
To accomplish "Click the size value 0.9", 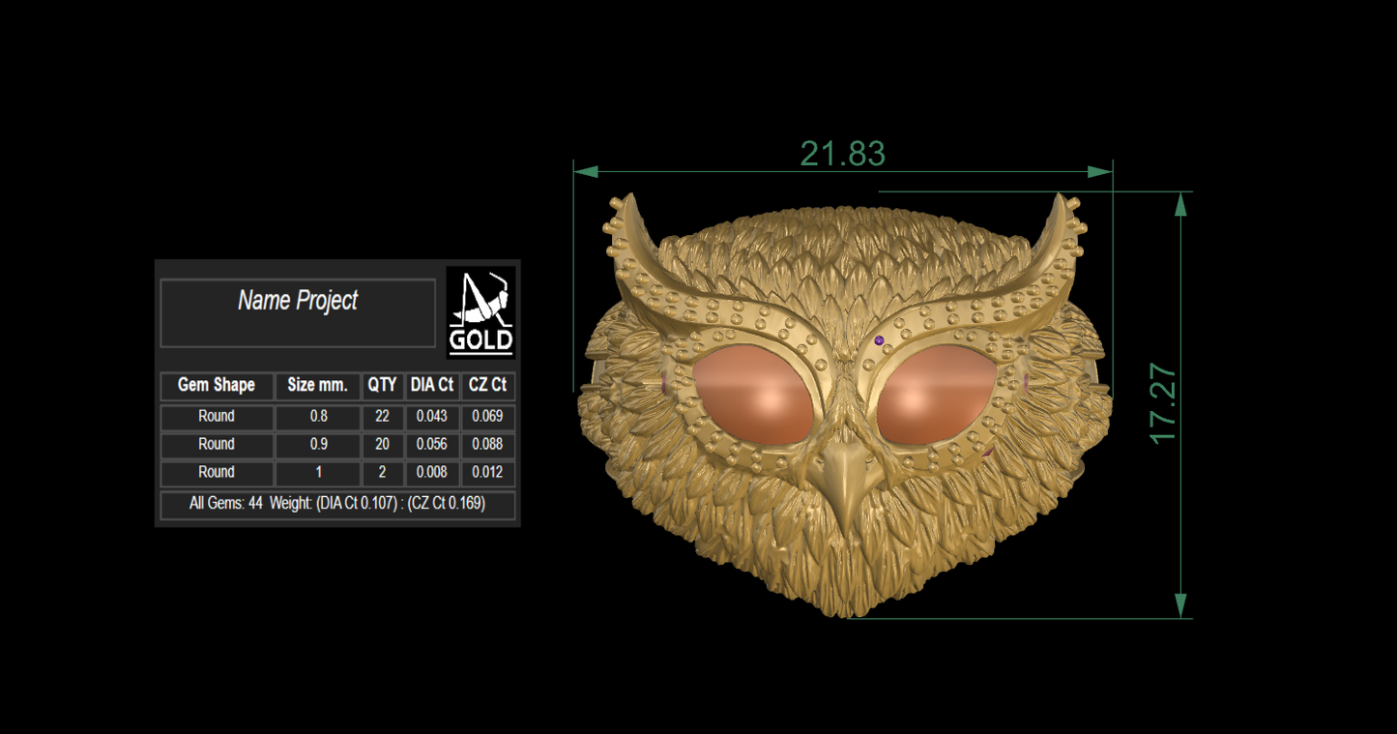I will 318,445.
